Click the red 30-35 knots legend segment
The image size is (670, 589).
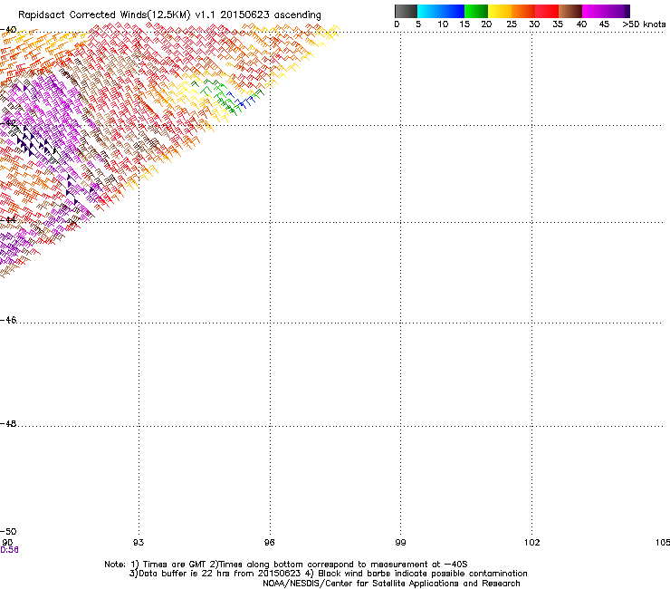click(x=547, y=11)
